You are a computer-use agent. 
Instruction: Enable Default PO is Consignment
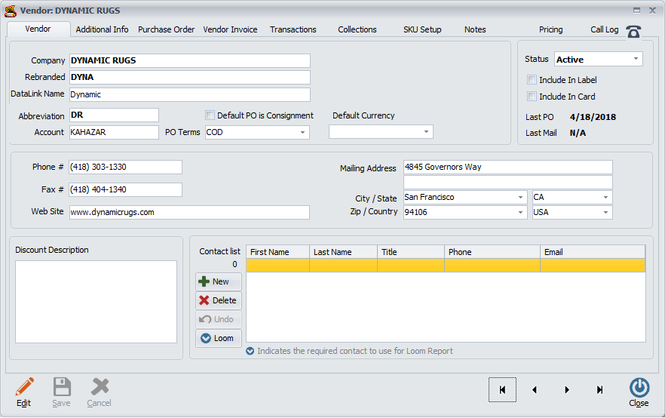pos(210,115)
